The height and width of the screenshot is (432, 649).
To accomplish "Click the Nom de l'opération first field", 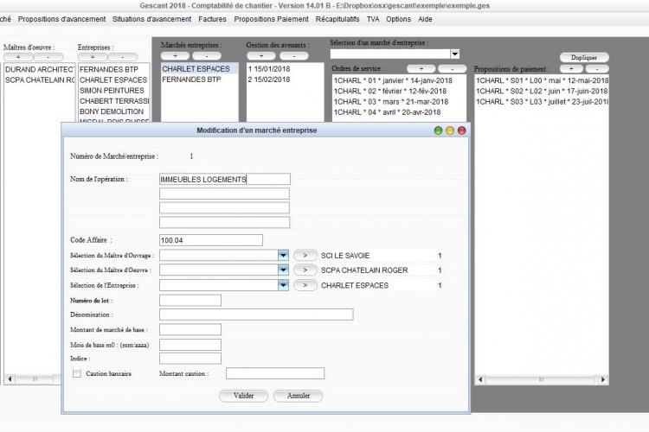I will pos(225,179).
